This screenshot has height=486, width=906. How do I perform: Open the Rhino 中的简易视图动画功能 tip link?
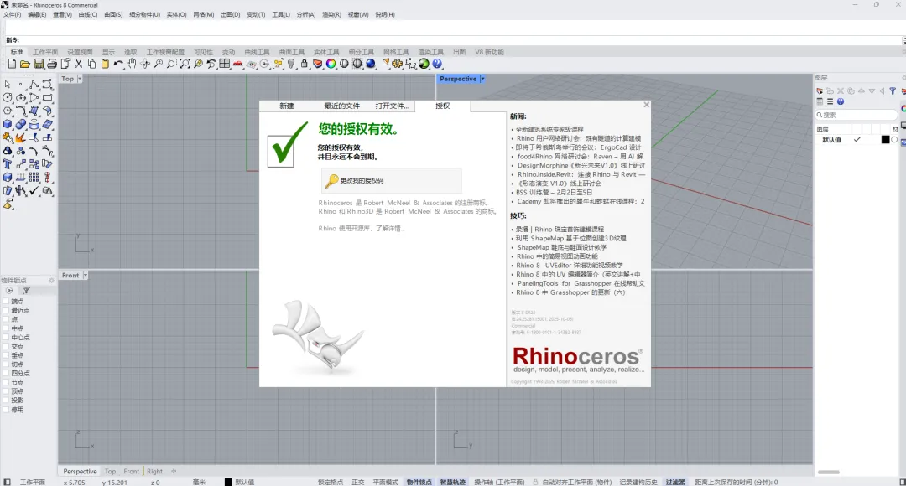pos(557,256)
